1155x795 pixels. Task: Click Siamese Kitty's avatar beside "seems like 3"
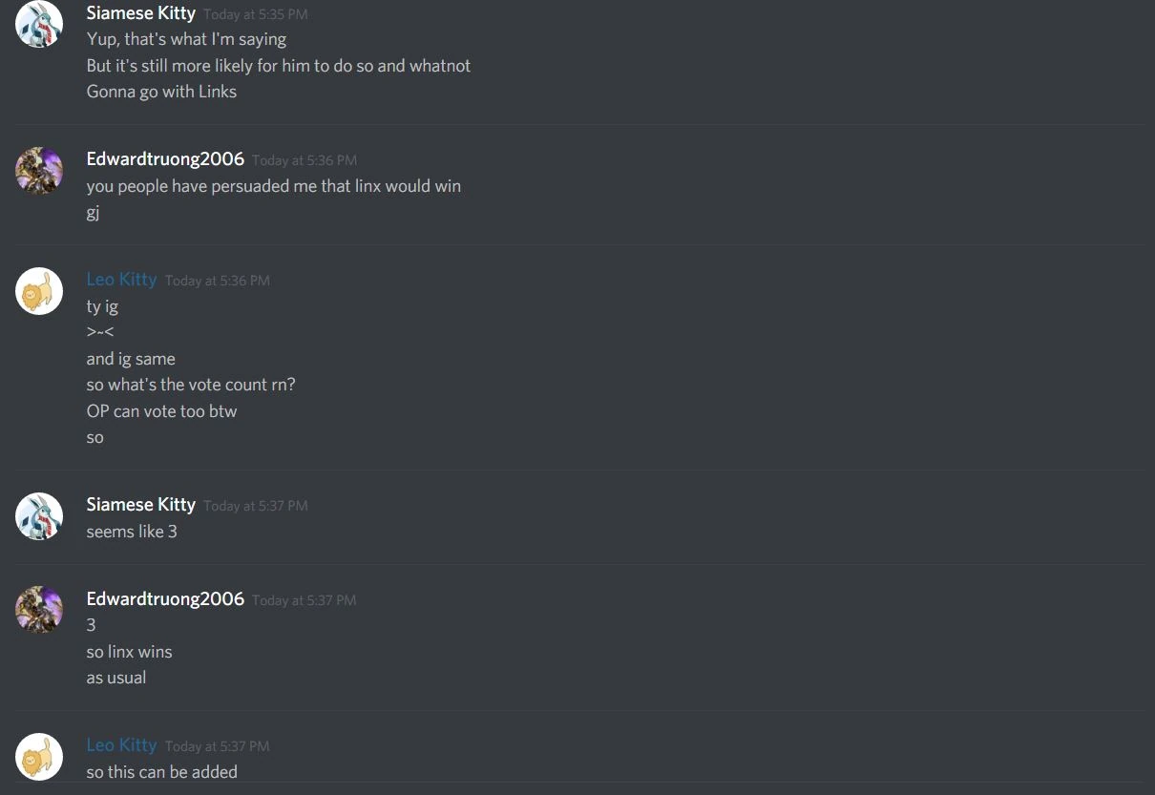coord(39,516)
